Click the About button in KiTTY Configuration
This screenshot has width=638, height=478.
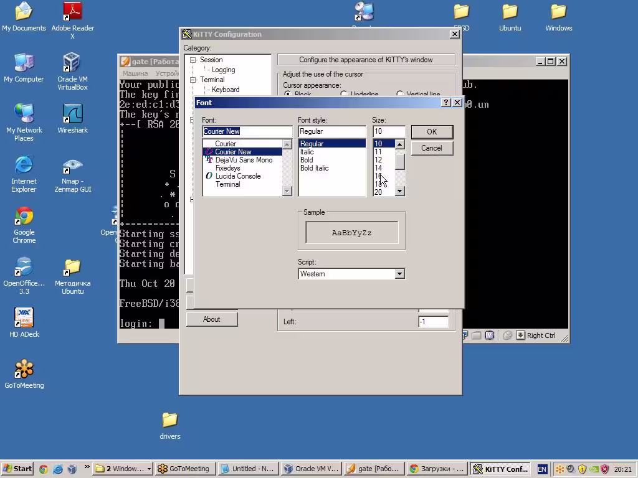(212, 319)
